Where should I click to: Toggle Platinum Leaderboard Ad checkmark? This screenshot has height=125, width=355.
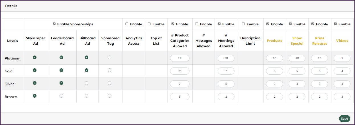point(61,58)
